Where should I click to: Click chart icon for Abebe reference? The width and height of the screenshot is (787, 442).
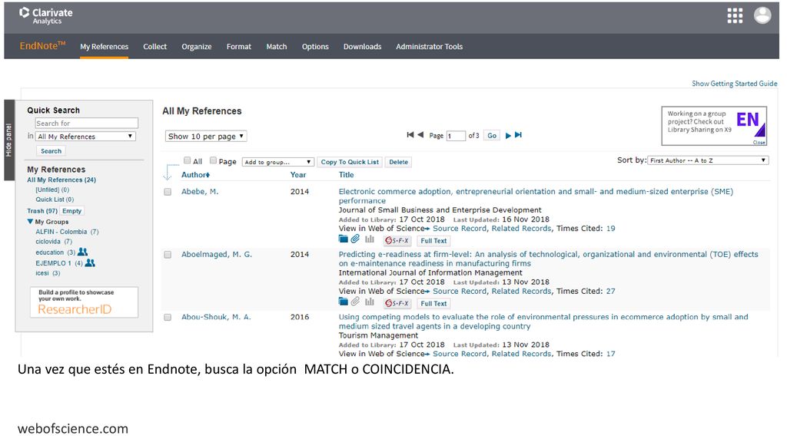pos(370,239)
